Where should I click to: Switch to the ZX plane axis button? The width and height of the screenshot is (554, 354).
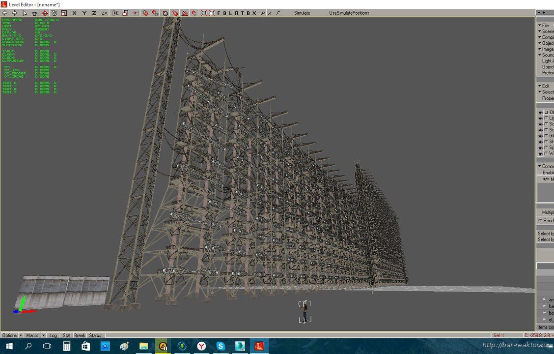pyautogui.click(x=105, y=13)
